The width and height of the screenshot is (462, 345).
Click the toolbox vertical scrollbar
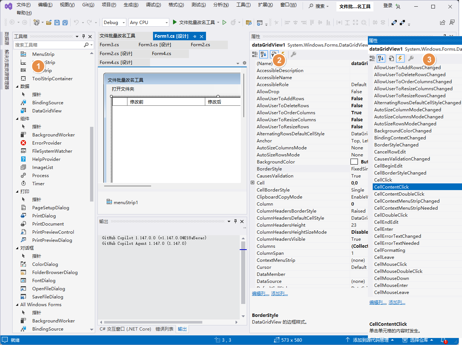pyautogui.click(x=92, y=165)
